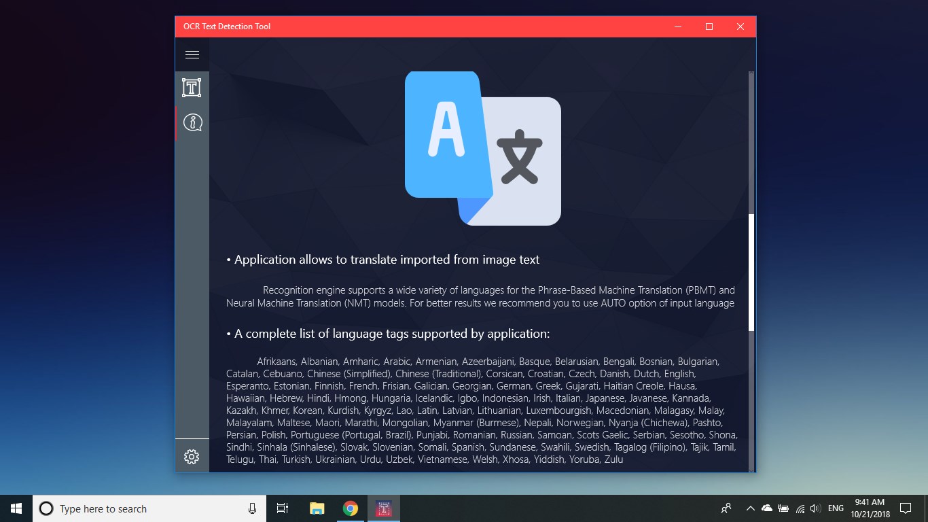
Task: Click the Windows Start button
Action: [16, 508]
